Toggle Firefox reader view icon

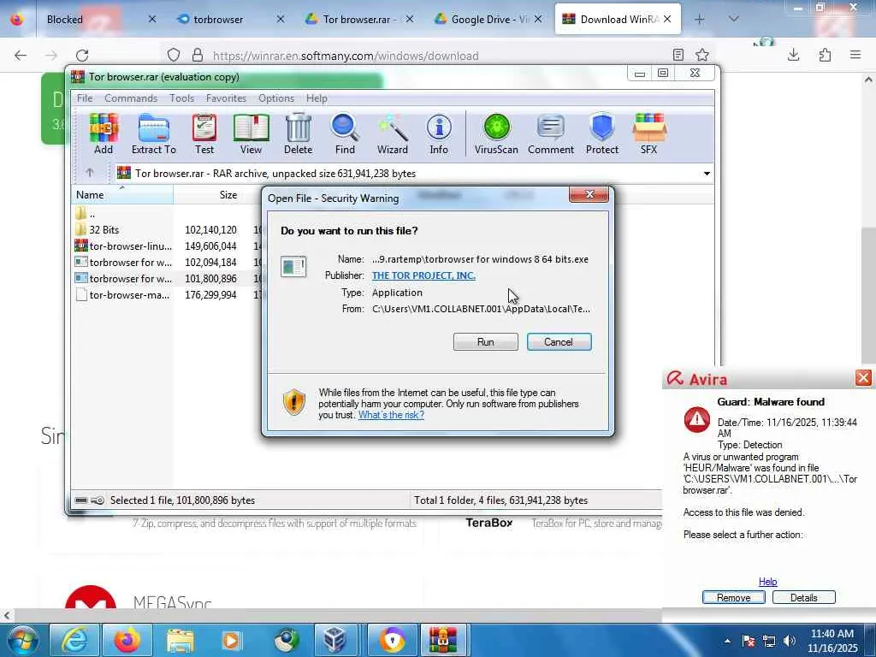click(x=678, y=55)
